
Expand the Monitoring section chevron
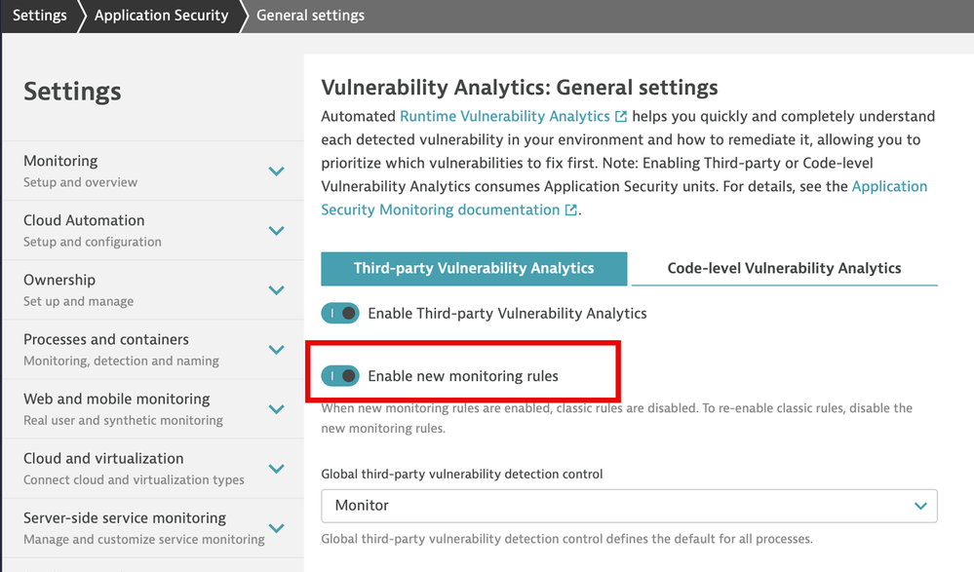click(277, 171)
